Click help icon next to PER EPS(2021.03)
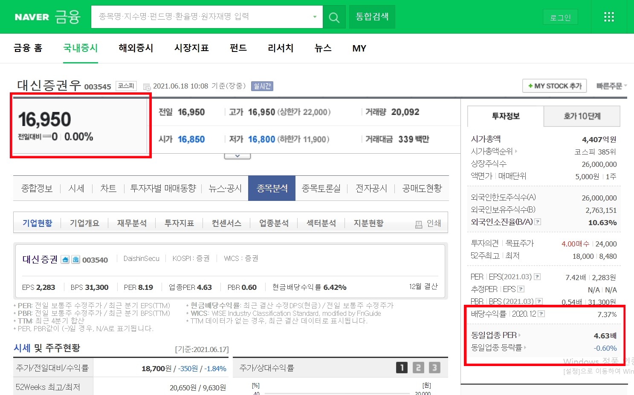634x395 pixels. tap(537, 277)
